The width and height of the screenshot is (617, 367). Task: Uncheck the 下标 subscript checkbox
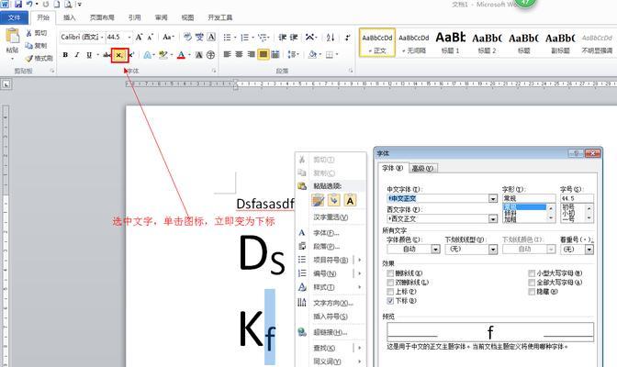(390, 301)
